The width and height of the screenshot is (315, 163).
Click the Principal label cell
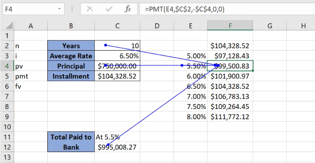(71, 66)
